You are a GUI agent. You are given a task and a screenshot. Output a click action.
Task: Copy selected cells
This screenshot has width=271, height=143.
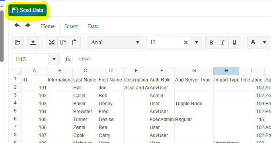(63, 43)
